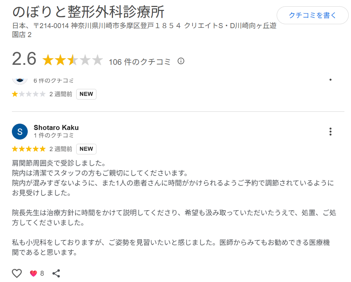This screenshot has height=282, width=351.
Task: Click the share icon under Shotaro Kaku's review
Action: 56,273
